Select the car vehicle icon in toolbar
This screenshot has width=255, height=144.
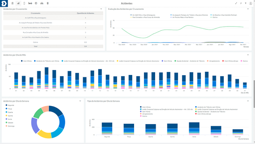tap(42, 3)
